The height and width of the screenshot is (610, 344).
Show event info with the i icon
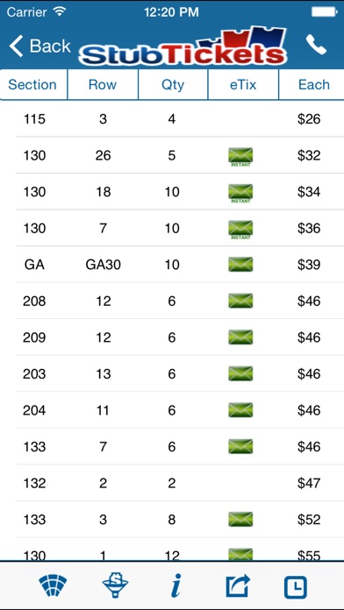pyautogui.click(x=176, y=586)
